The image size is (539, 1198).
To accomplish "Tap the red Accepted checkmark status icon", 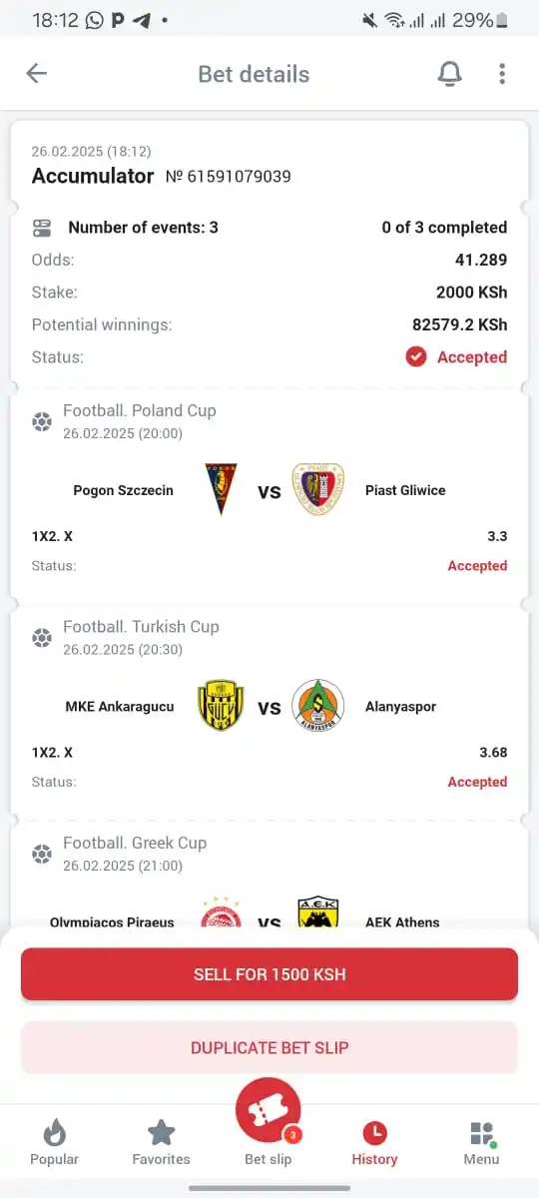I will tap(416, 356).
